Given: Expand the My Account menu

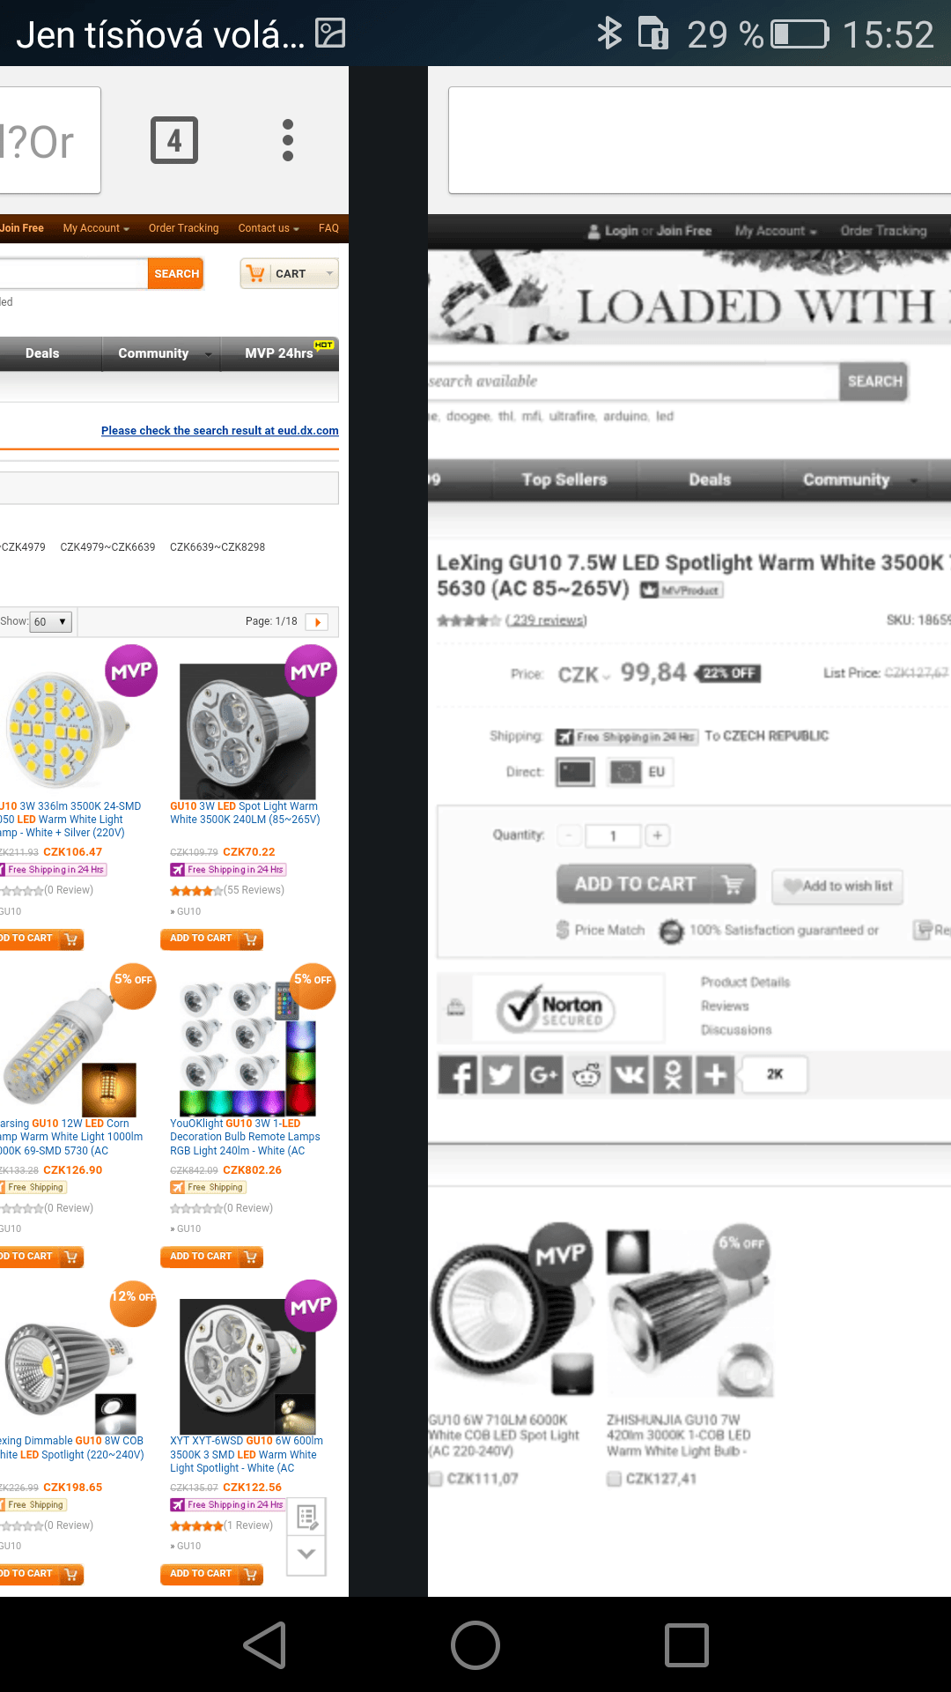Looking at the screenshot, I should point(96,228).
